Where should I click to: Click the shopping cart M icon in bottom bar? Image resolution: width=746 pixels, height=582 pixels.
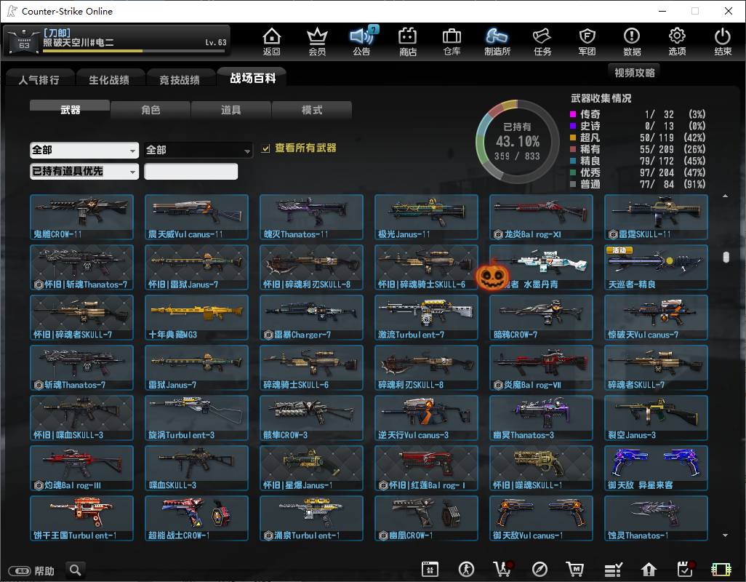(574, 569)
